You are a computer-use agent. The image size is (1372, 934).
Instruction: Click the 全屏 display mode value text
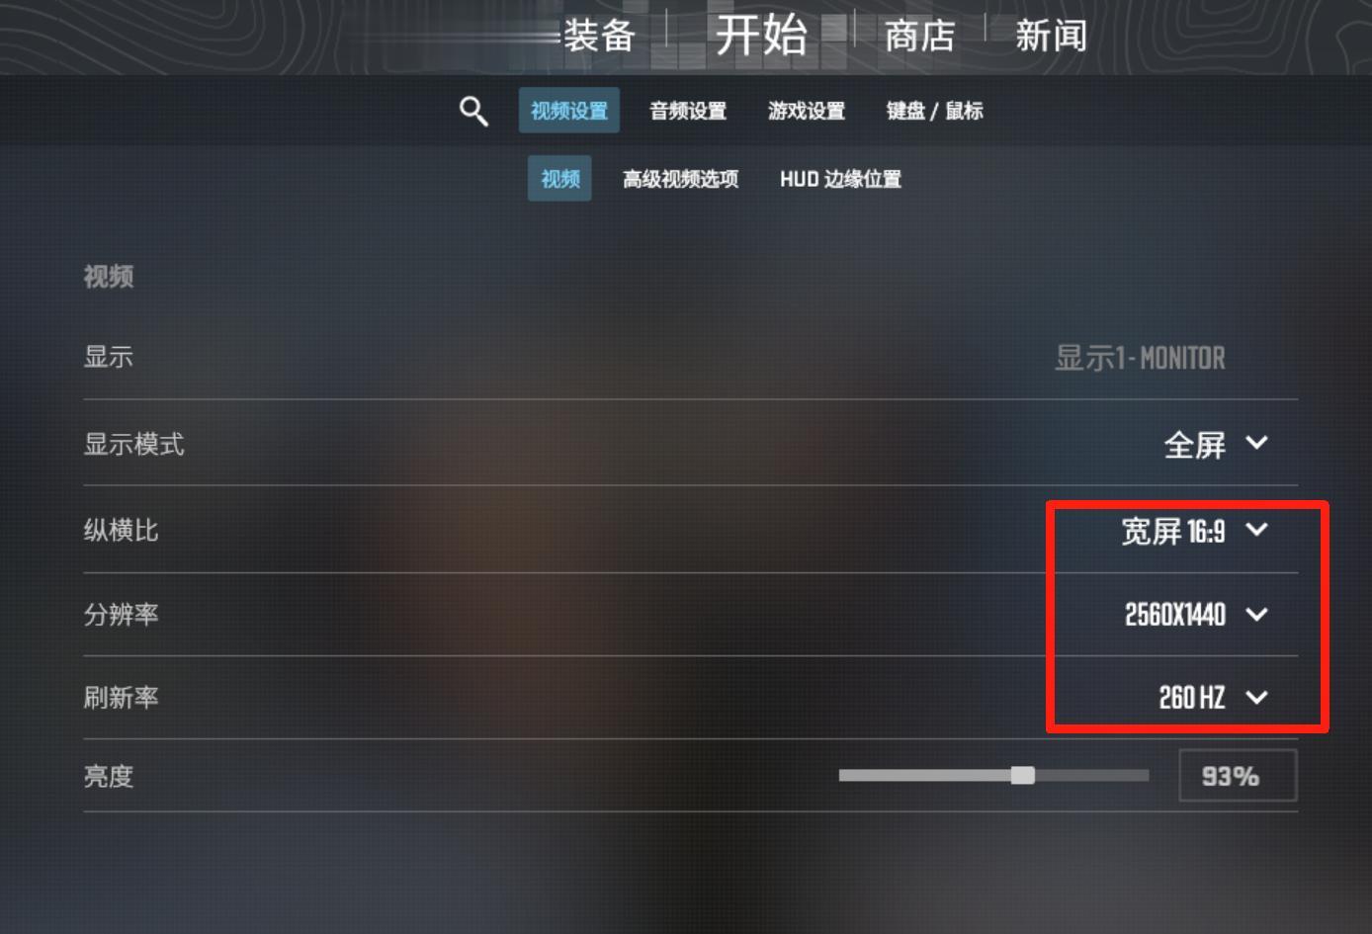pyautogui.click(x=1195, y=445)
